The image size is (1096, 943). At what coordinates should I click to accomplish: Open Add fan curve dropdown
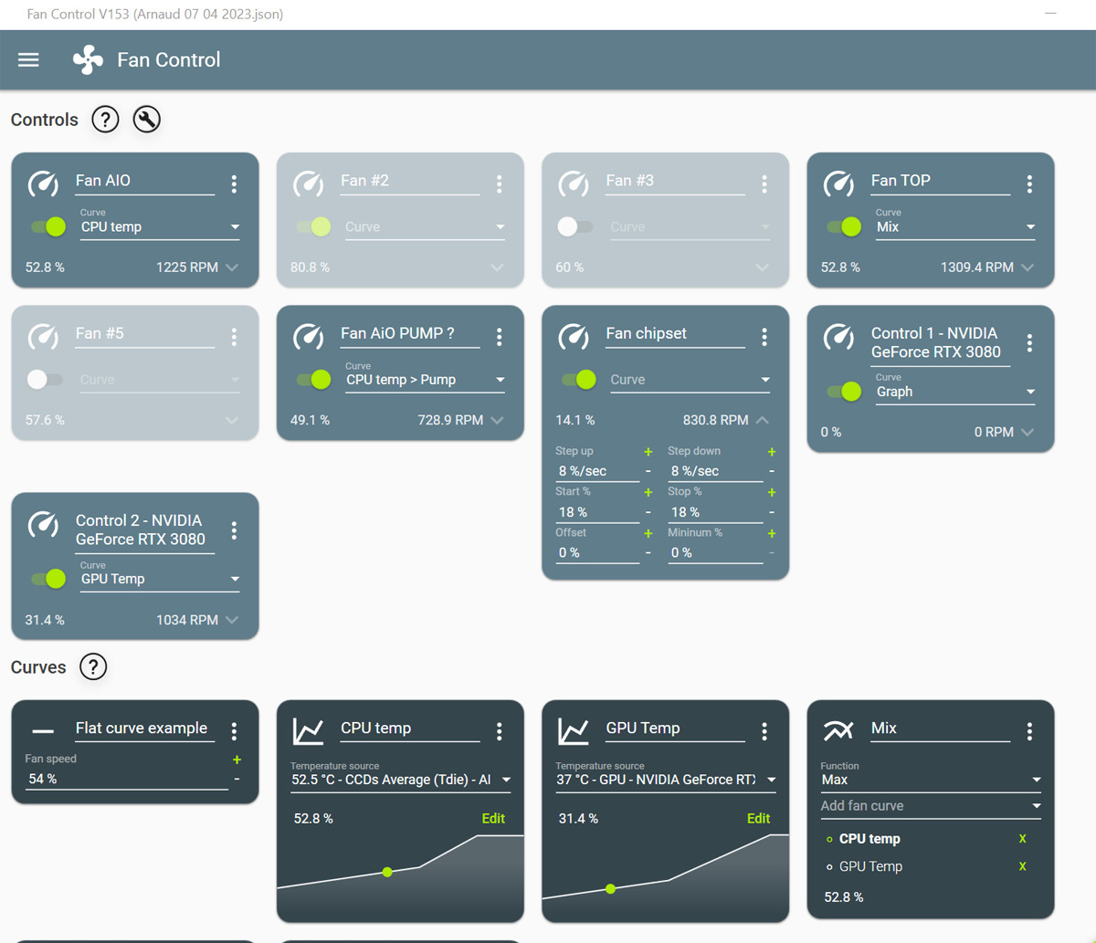(931, 806)
